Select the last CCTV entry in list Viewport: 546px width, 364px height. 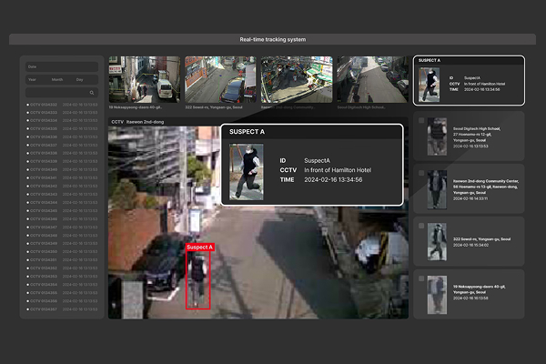[x=61, y=309]
